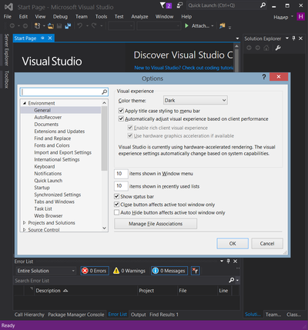Open the Tools menu
Image resolution: width=308 pixels, height=330 pixels.
101,17
